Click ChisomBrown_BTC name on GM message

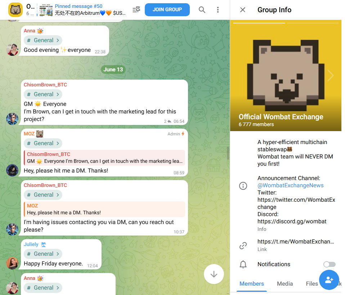pos(45,85)
